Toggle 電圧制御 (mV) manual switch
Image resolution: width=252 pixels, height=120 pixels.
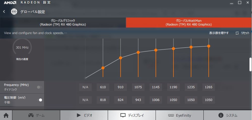(39, 100)
